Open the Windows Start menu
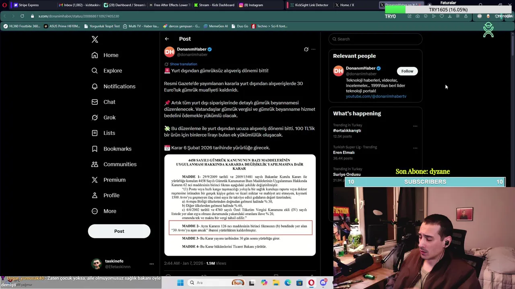This screenshot has width=515, height=289. (180, 283)
